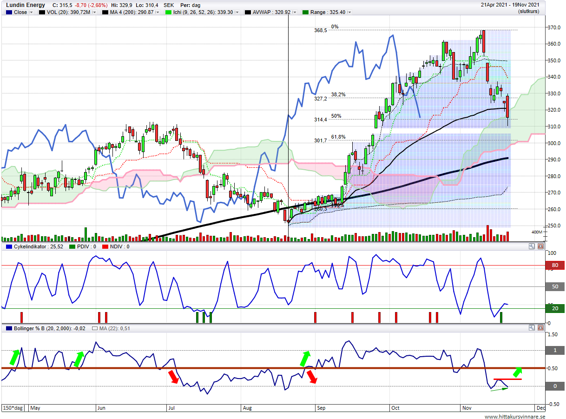
Task: Click the MA (22): 0,51 label
Action: (x=114, y=328)
